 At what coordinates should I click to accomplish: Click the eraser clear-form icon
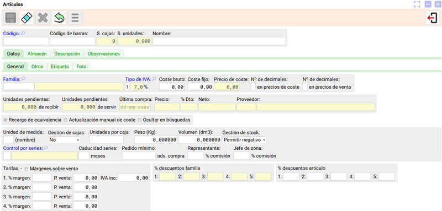(x=27, y=18)
